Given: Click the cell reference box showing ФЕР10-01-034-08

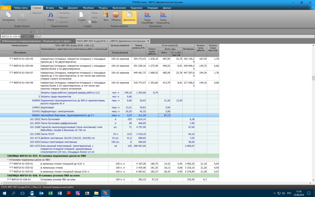Looking at the screenshot, I should pyautogui.click(x=11, y=37).
